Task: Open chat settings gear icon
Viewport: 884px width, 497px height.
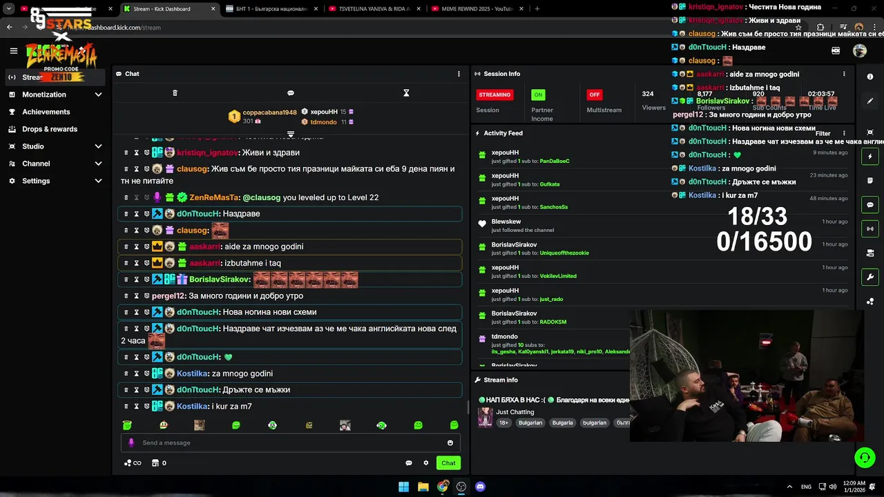Action: click(426, 463)
